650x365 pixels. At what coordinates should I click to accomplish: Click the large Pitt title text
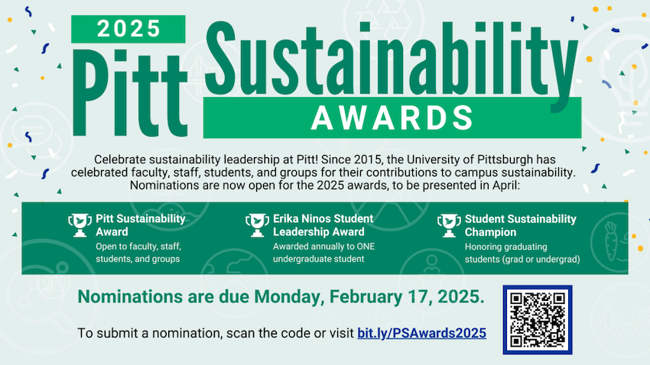coord(125,84)
